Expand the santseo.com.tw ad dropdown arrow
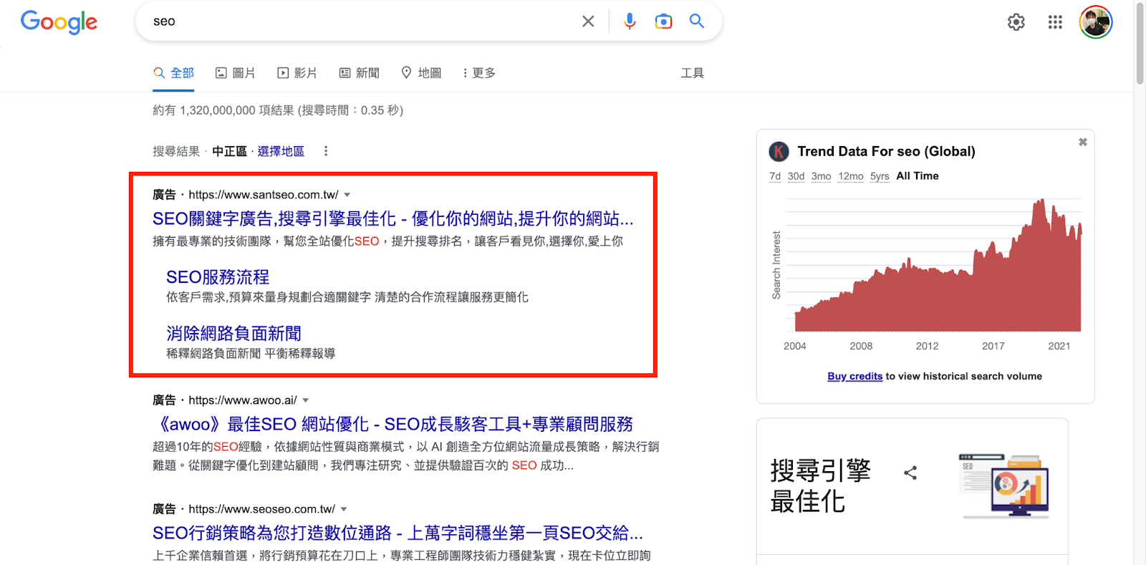The width and height of the screenshot is (1146, 565). click(x=347, y=195)
